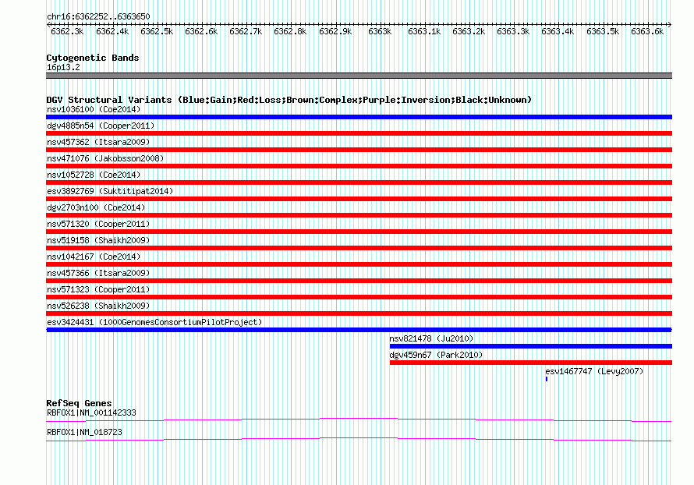Select nsv1052728 (Coe2014) label

coord(94,175)
